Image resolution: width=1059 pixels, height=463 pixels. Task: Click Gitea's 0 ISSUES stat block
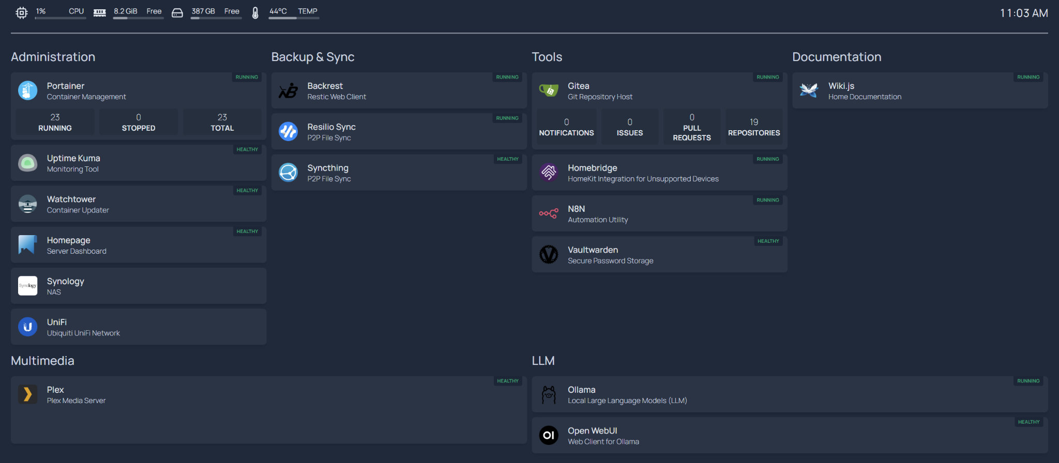630,127
